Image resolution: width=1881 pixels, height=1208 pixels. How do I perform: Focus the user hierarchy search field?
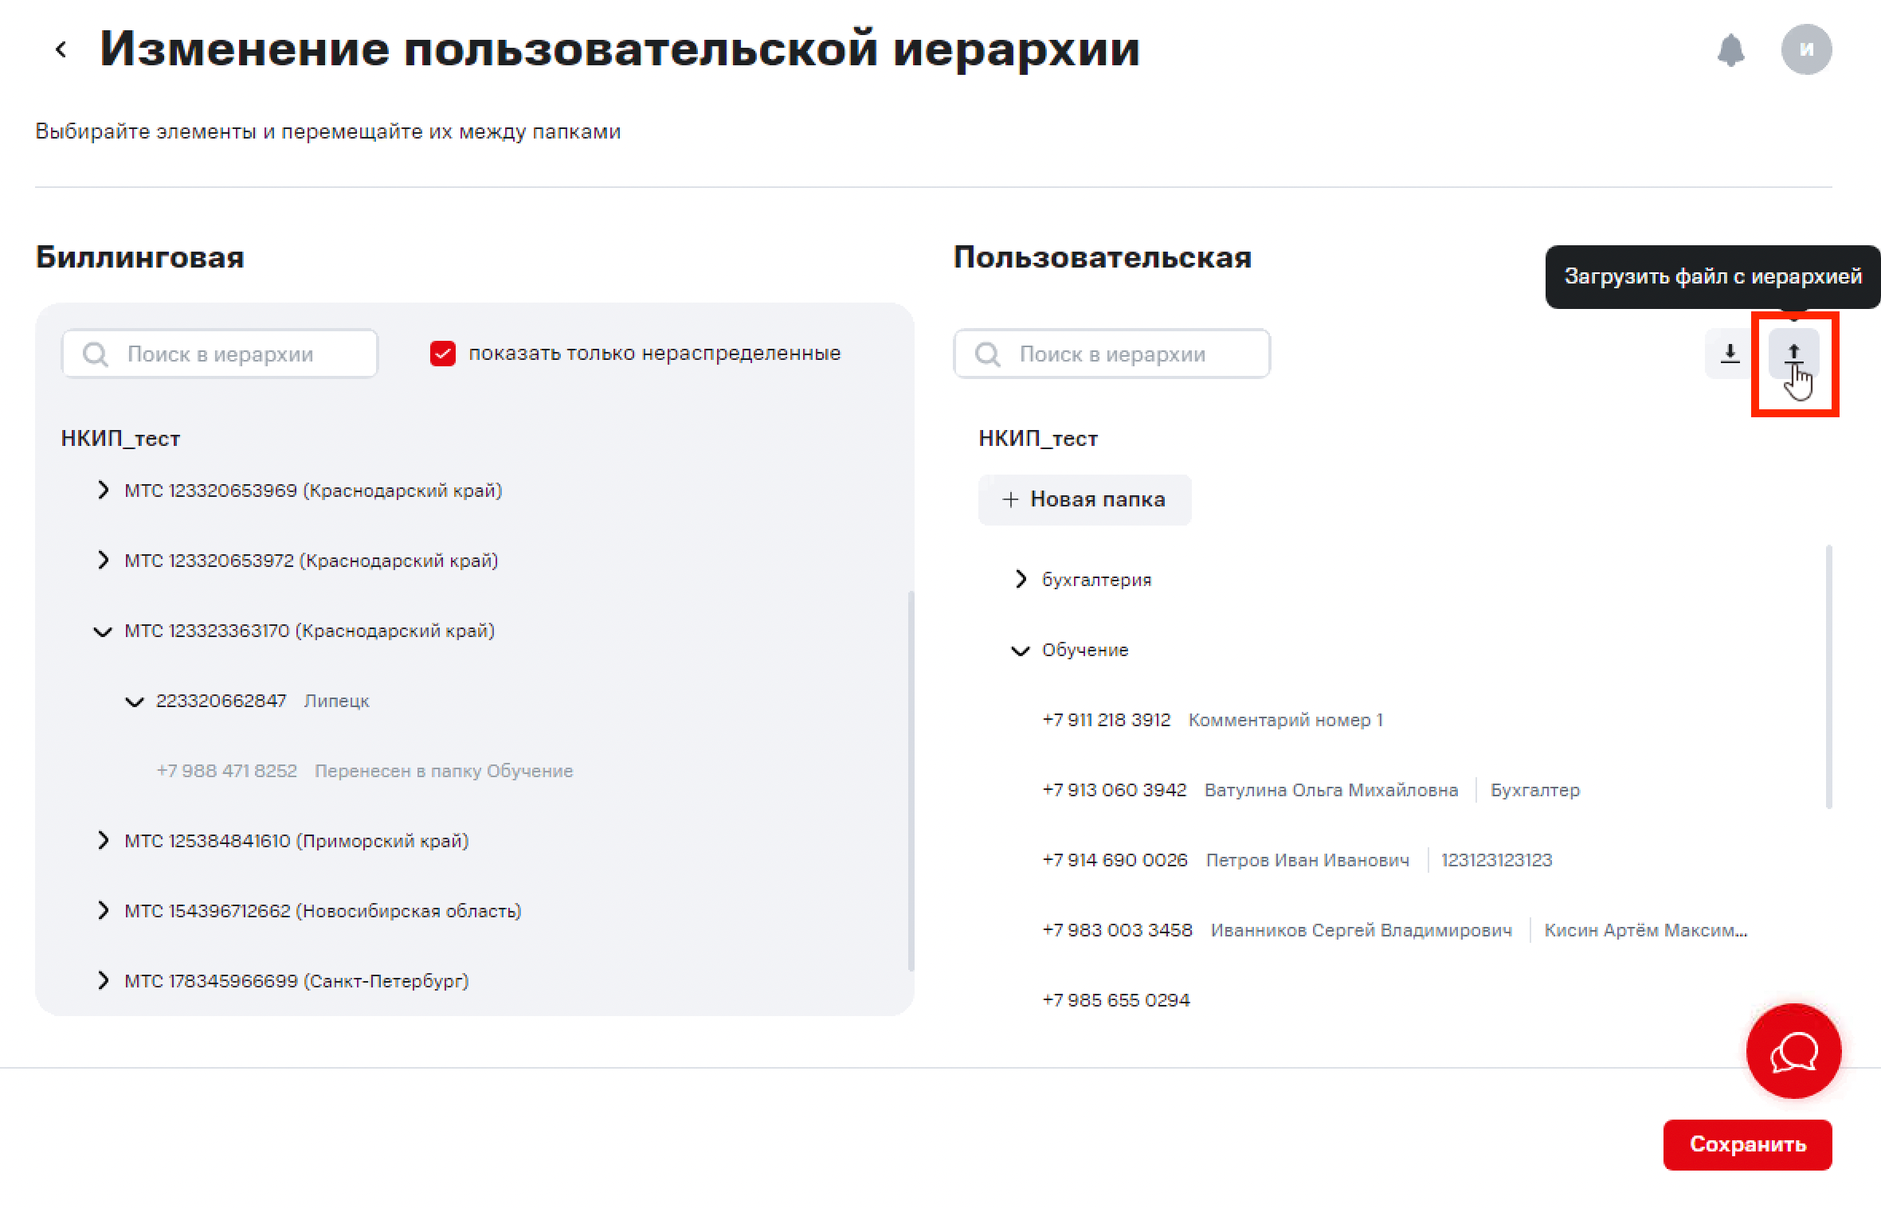[1112, 354]
